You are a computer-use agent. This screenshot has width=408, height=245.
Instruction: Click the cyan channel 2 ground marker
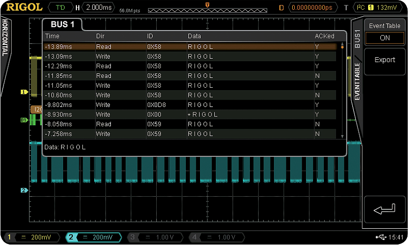[x=23, y=190]
